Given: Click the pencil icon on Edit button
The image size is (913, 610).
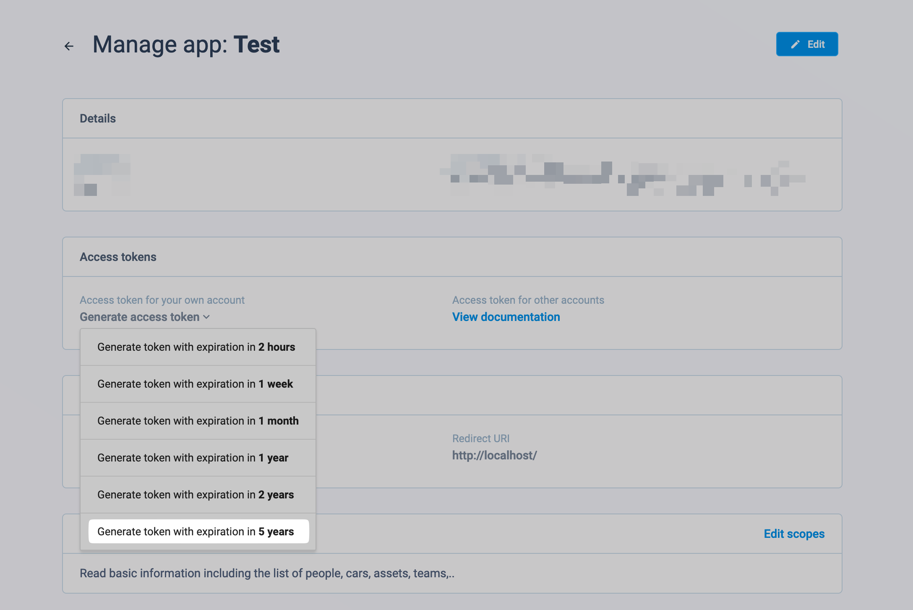Looking at the screenshot, I should pos(795,44).
